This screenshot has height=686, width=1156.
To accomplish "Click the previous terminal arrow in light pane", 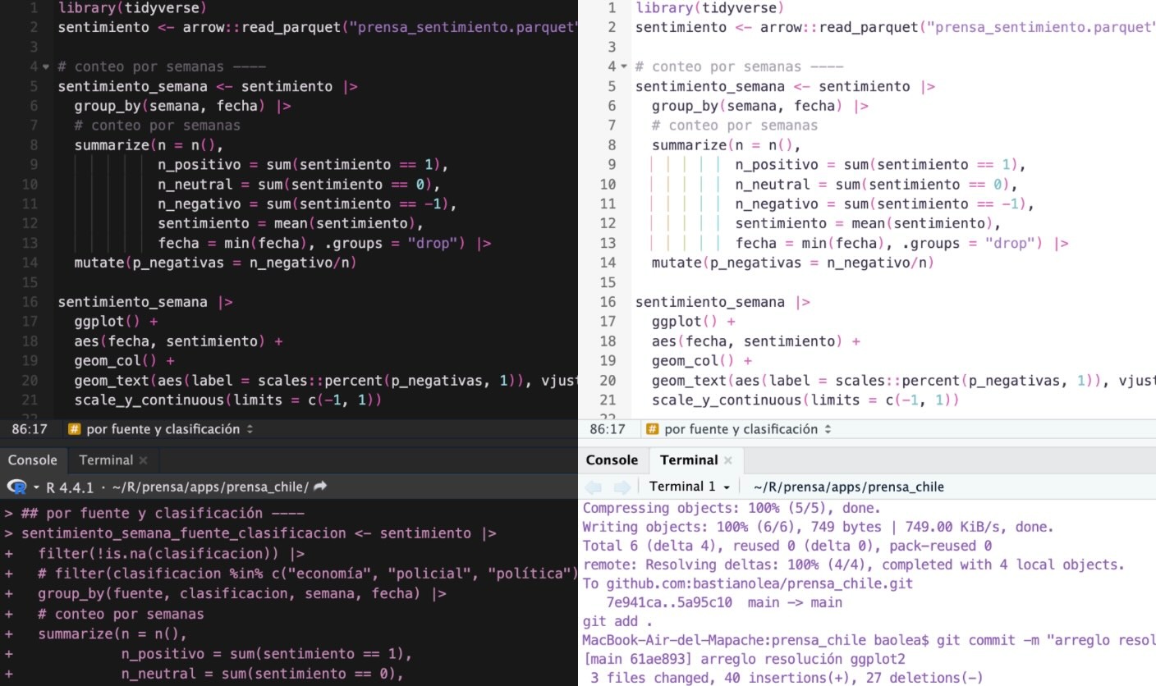I will (594, 487).
